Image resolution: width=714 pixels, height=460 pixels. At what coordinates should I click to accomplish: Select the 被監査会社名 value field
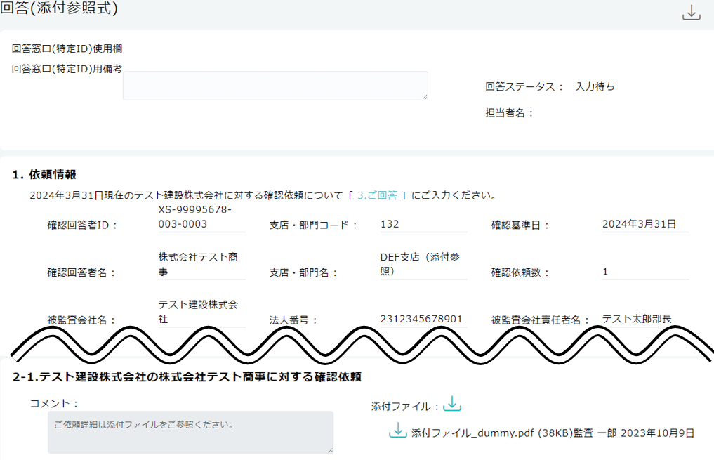[201, 311]
